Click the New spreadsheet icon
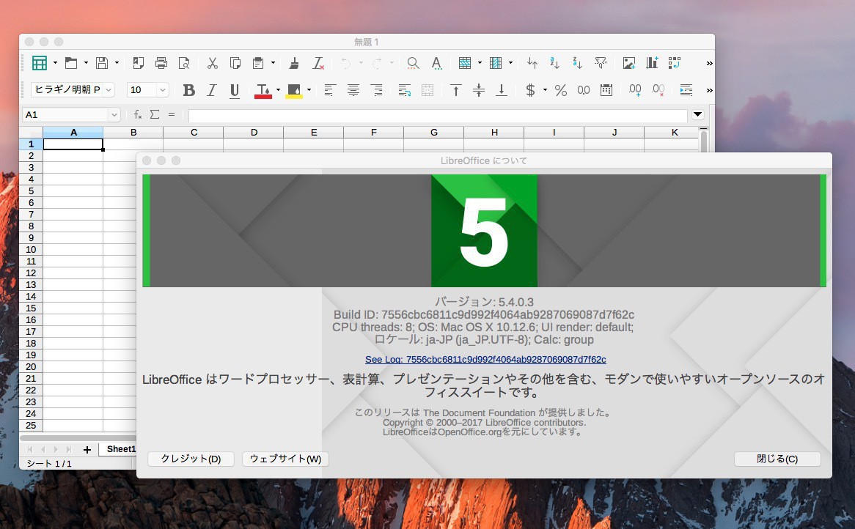This screenshot has height=529, width=855. point(40,63)
